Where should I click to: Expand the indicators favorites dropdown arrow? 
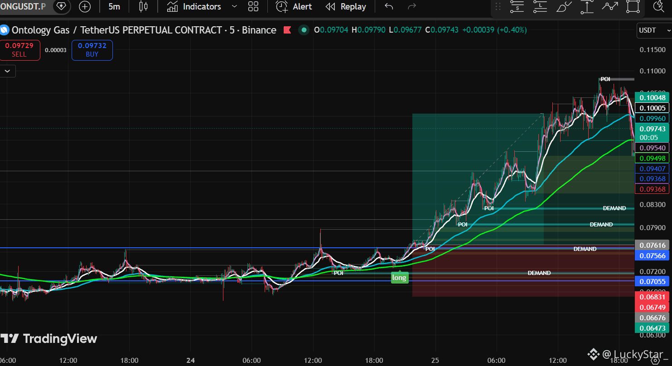(x=234, y=7)
